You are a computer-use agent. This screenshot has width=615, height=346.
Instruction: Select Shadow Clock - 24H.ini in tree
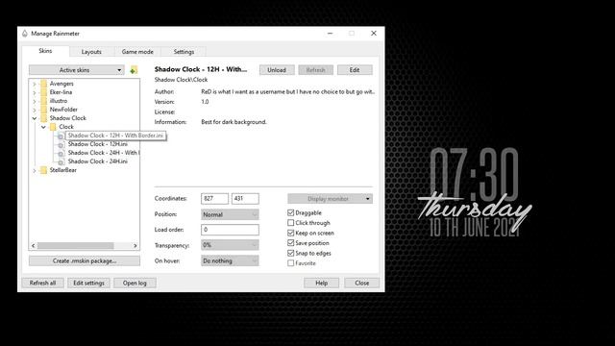pyautogui.click(x=98, y=161)
